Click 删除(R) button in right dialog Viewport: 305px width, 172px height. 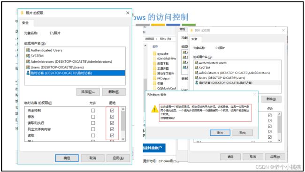[271, 99]
